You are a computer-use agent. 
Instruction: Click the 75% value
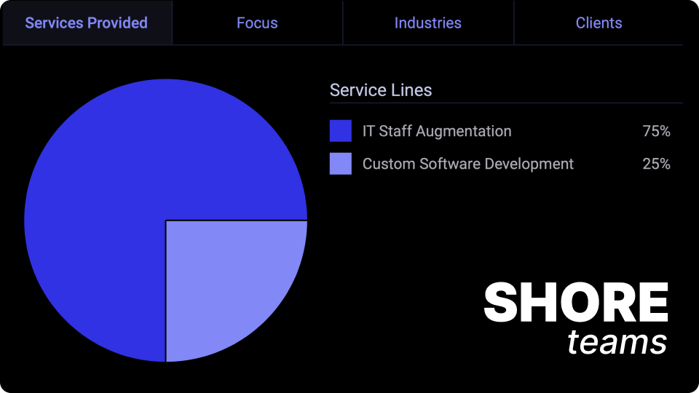656,131
